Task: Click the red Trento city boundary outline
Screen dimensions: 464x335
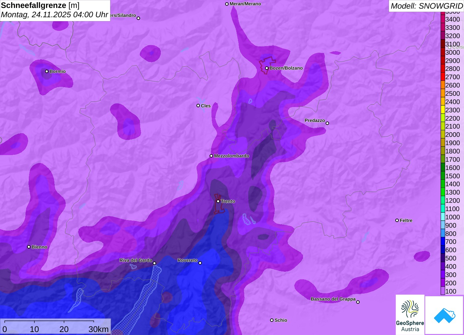Action: point(219,204)
